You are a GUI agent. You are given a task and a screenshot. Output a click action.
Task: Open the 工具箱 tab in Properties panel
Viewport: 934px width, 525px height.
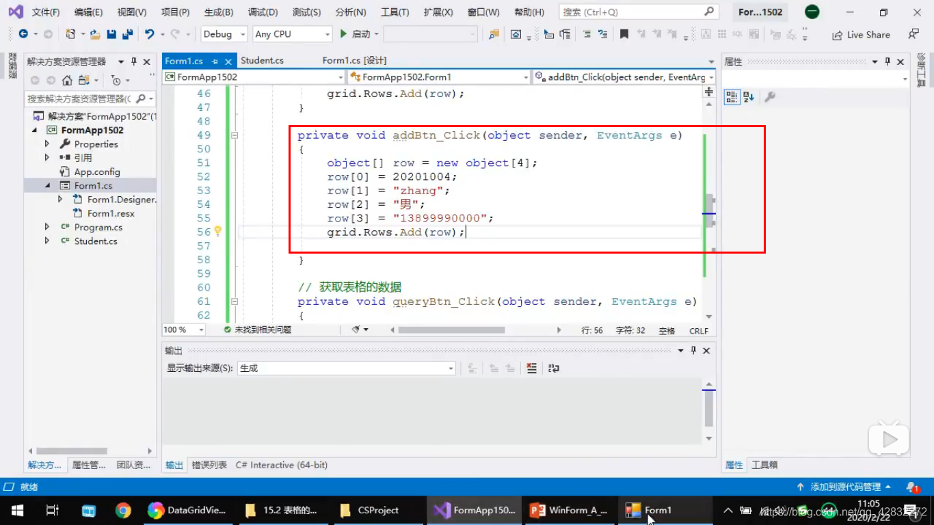(764, 465)
